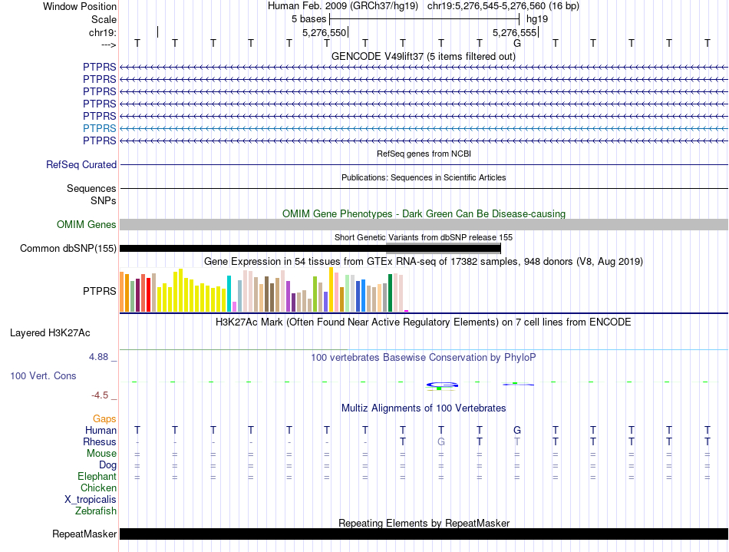
Task: Click the 5 bases scale bar label
Action: [x=308, y=19]
